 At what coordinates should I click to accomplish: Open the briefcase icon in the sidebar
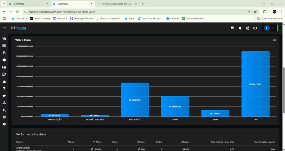click(x=4, y=60)
